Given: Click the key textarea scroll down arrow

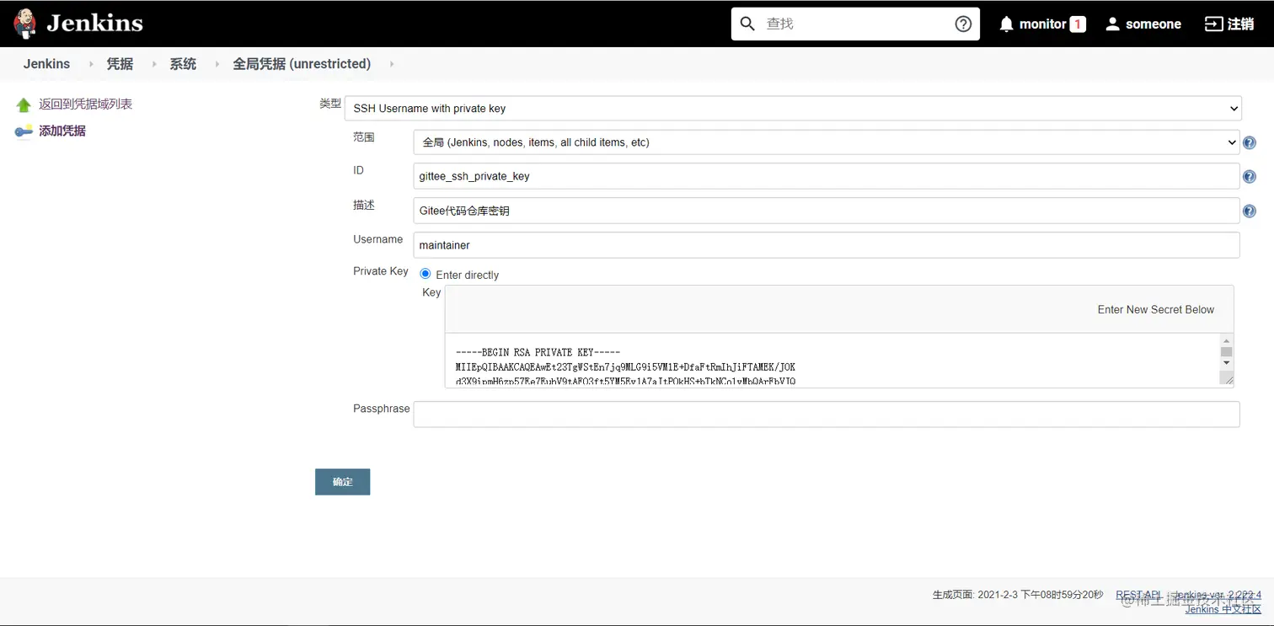Looking at the screenshot, I should click(1227, 363).
